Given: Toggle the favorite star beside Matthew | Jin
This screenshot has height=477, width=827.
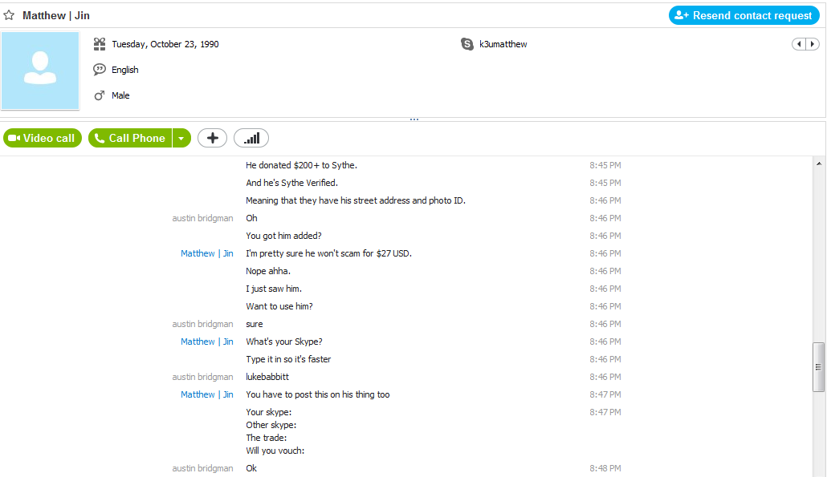Looking at the screenshot, I should [x=9, y=15].
